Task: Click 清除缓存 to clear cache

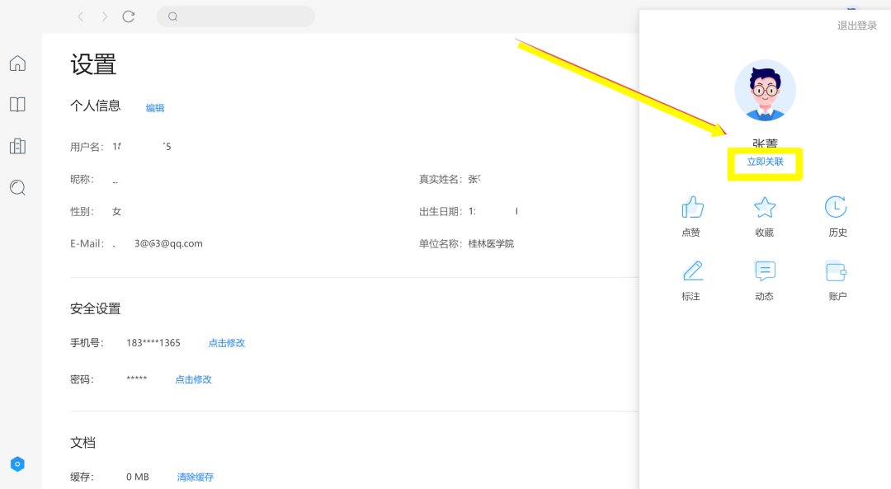Action: 195,477
